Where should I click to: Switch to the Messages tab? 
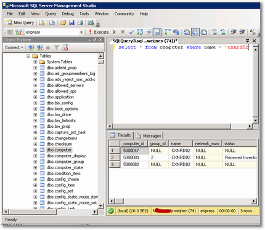[x=149, y=136]
